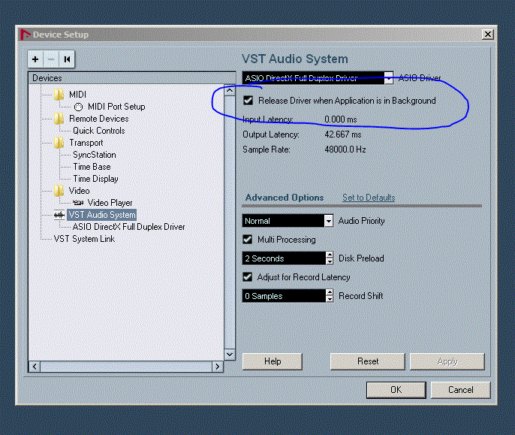Click the Transport folder icon
515x435 pixels.
59,143
